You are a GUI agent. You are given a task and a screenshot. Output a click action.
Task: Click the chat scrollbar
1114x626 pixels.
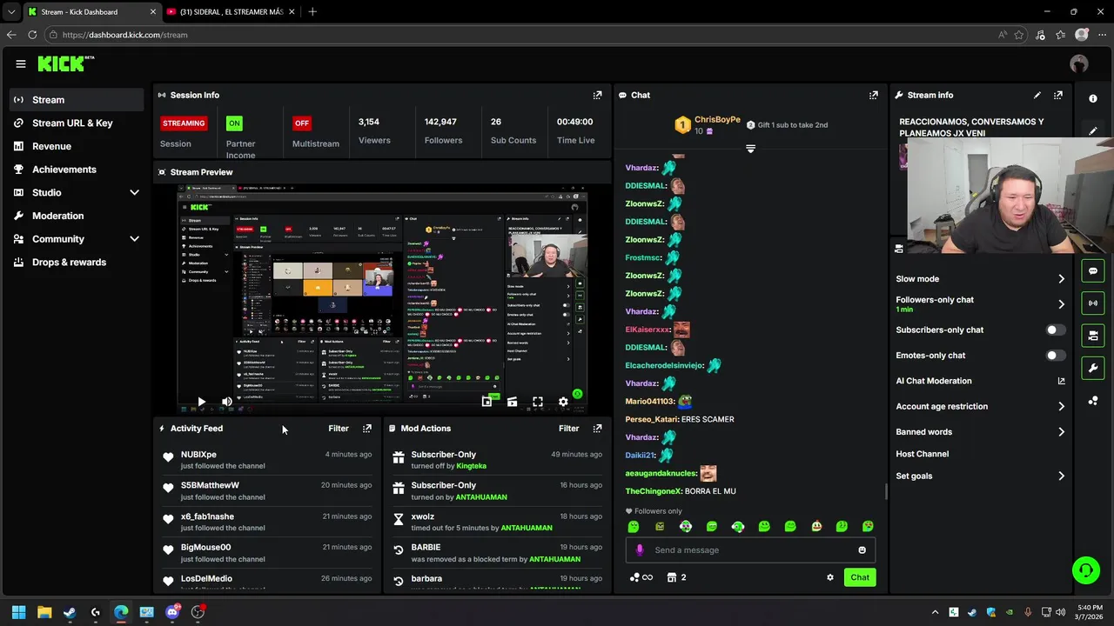pyautogui.click(x=887, y=492)
